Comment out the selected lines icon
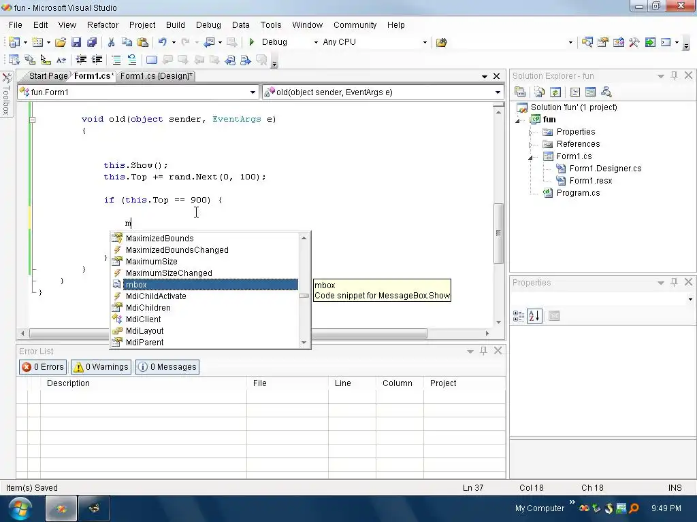697x522 pixels. pos(116,60)
